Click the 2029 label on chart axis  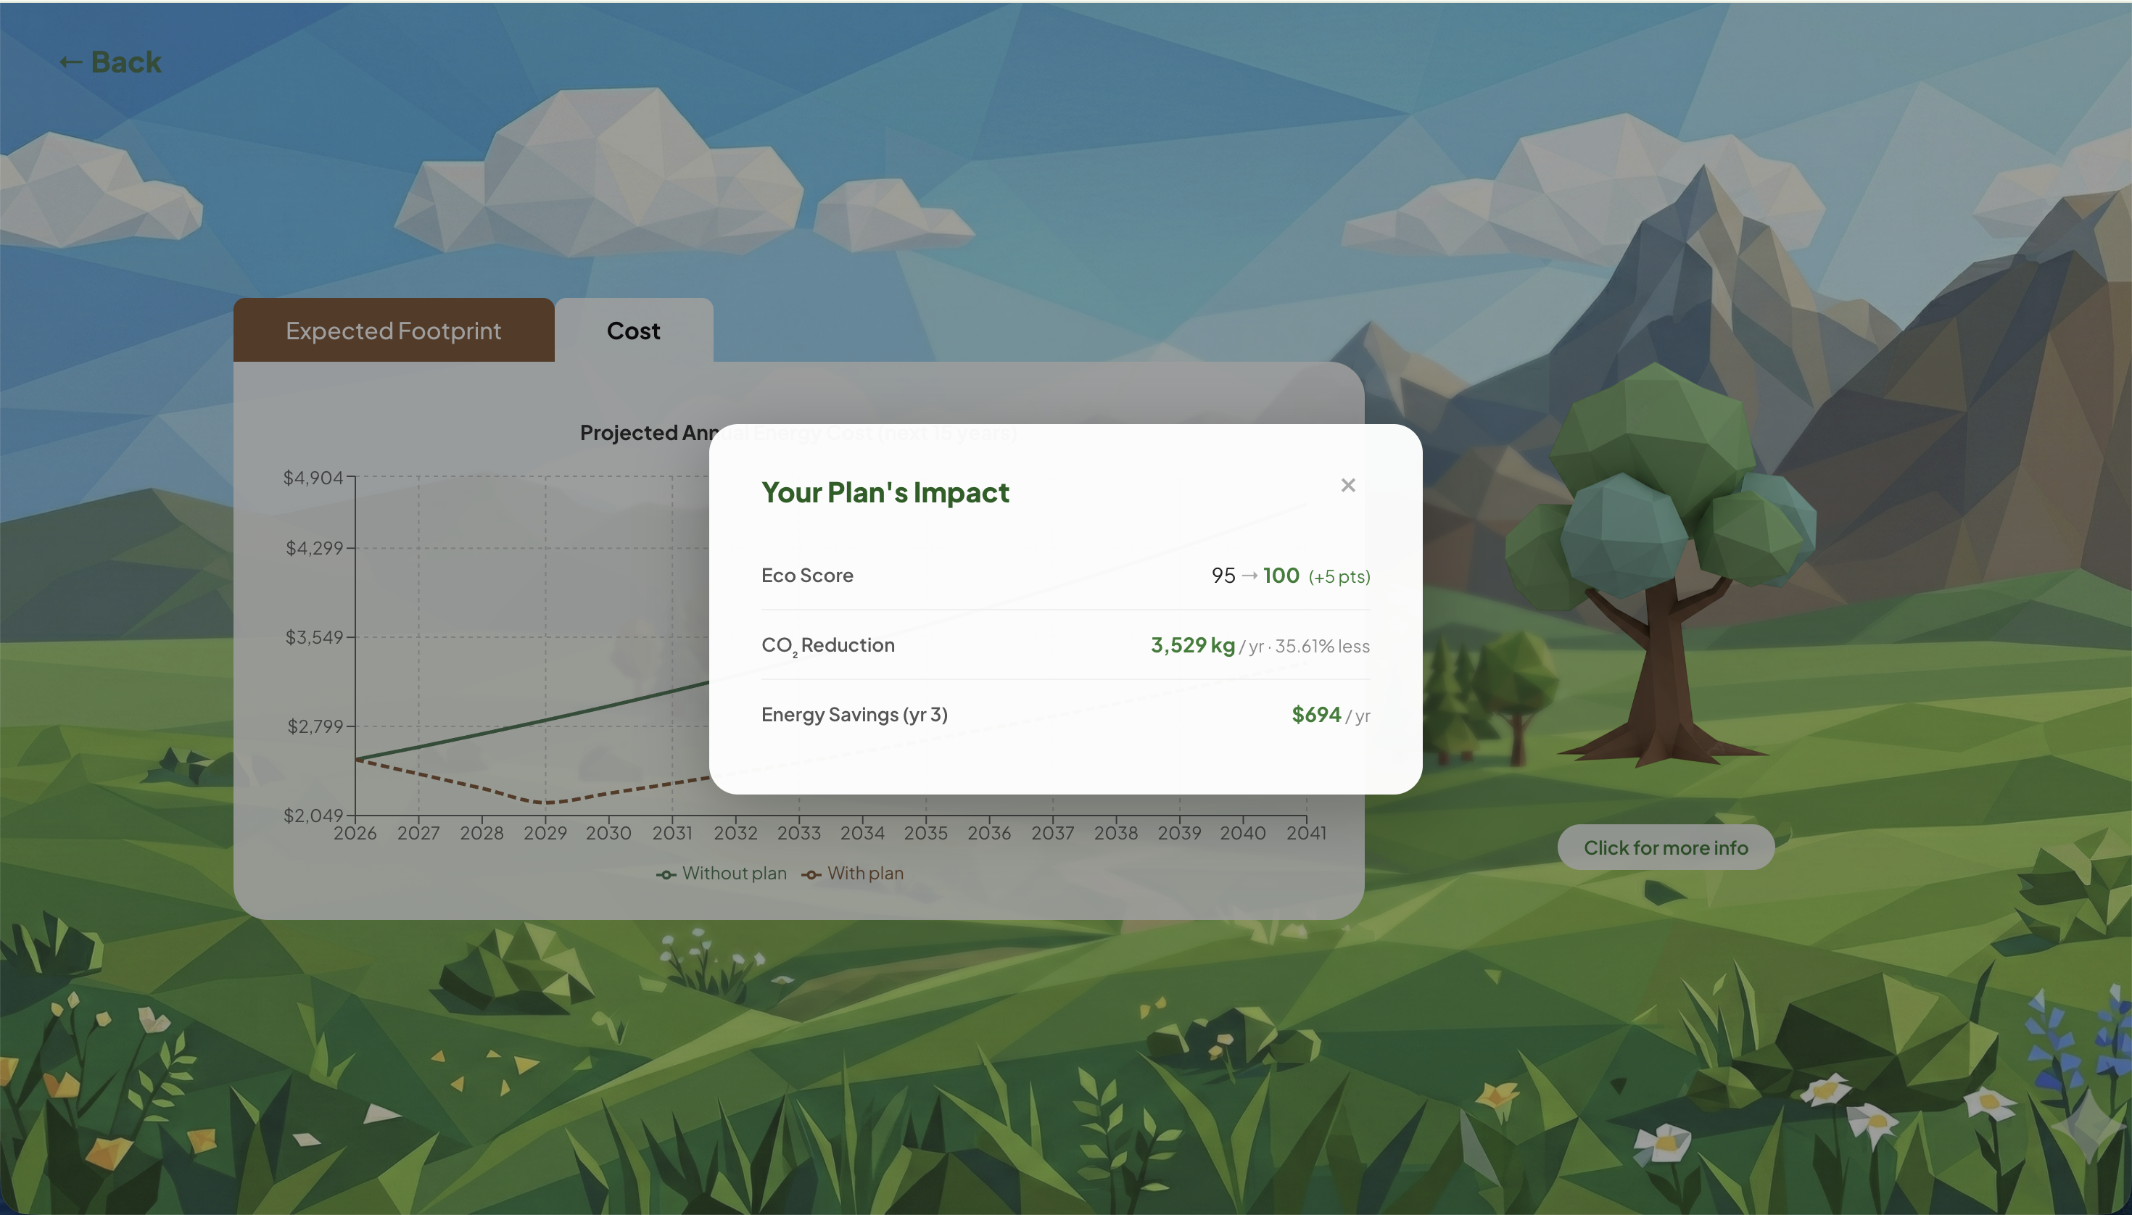(545, 833)
